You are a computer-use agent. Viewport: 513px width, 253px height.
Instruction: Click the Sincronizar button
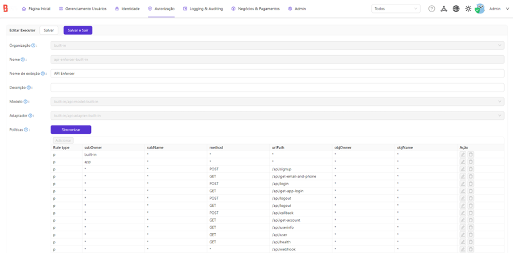[71, 130]
